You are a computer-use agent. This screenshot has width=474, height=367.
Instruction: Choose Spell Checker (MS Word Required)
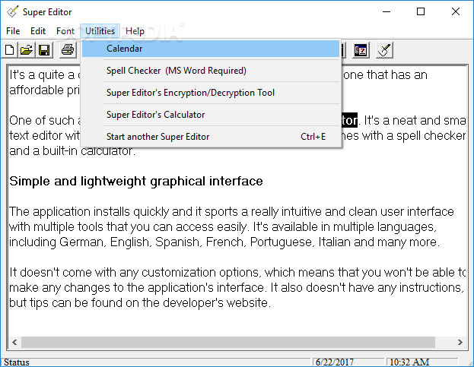point(211,71)
